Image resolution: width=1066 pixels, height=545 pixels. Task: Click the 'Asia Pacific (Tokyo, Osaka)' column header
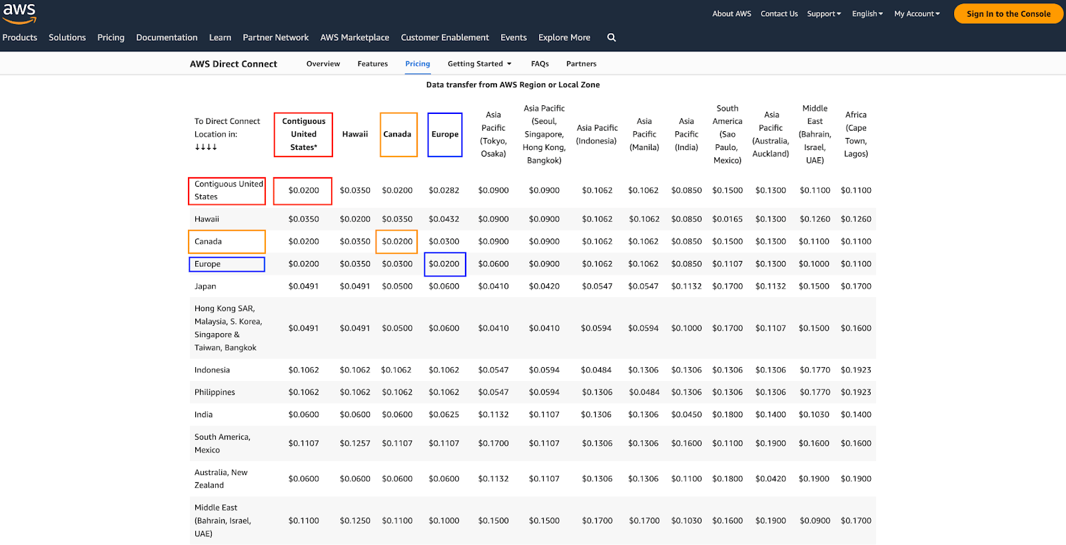coord(494,135)
